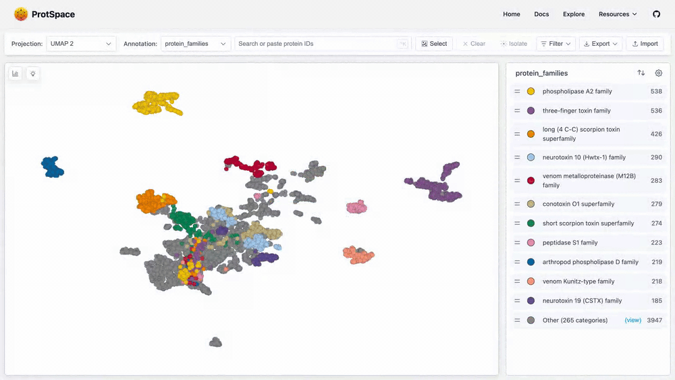Click drag handle for phospholipase A2 family
675x380 pixels.
pos(518,91)
